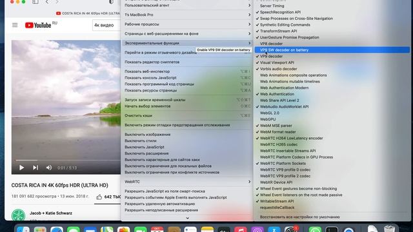
Task: Mute the video player volume
Action: point(49,168)
